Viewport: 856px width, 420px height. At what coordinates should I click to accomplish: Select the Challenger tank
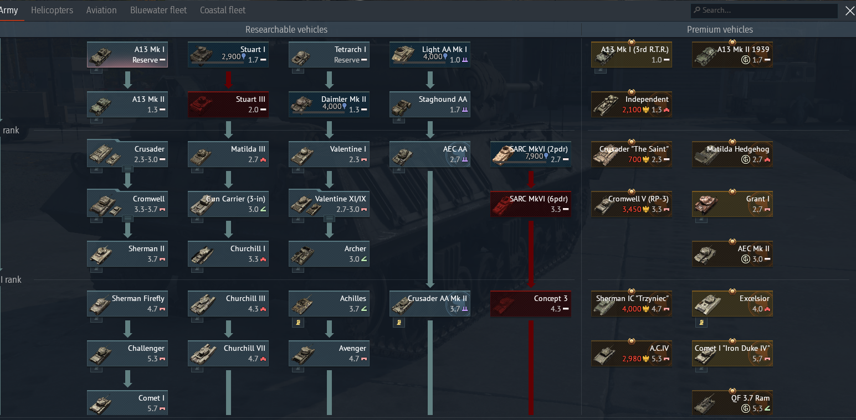click(x=127, y=354)
